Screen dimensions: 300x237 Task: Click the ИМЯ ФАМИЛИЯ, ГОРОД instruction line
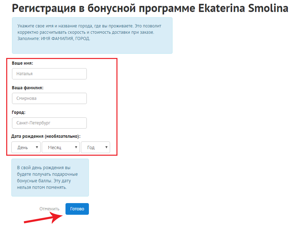pos(54,38)
